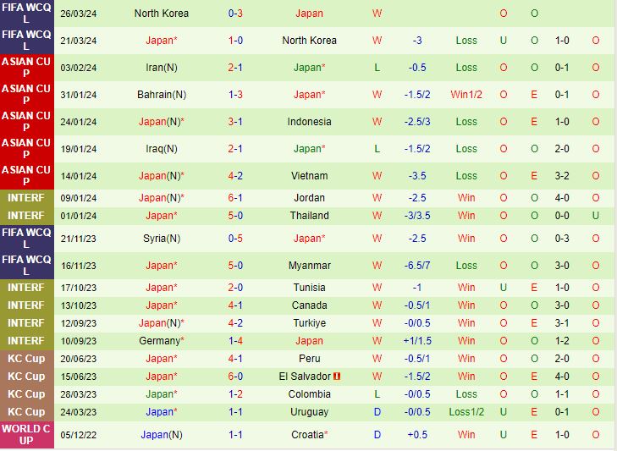Screen dimensions: 617x451
Task: Select the Vietnam team link
Action: coord(309,176)
